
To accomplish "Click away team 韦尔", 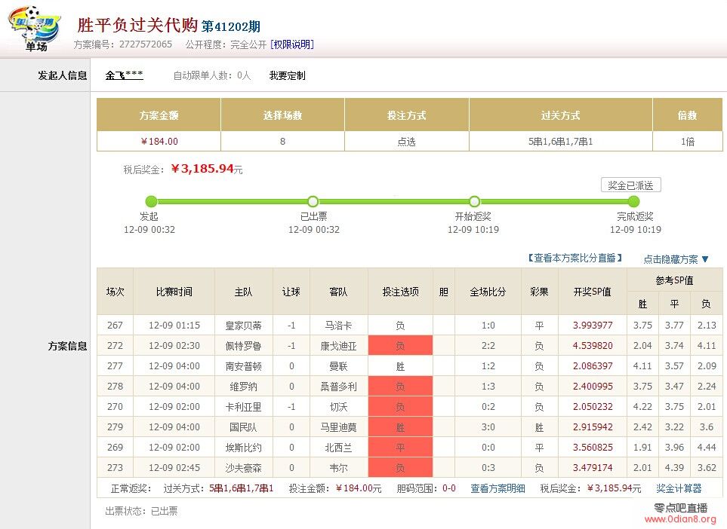I will [x=338, y=468].
